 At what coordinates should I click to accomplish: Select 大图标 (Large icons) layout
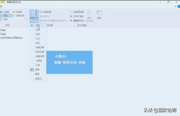click(6, 12)
